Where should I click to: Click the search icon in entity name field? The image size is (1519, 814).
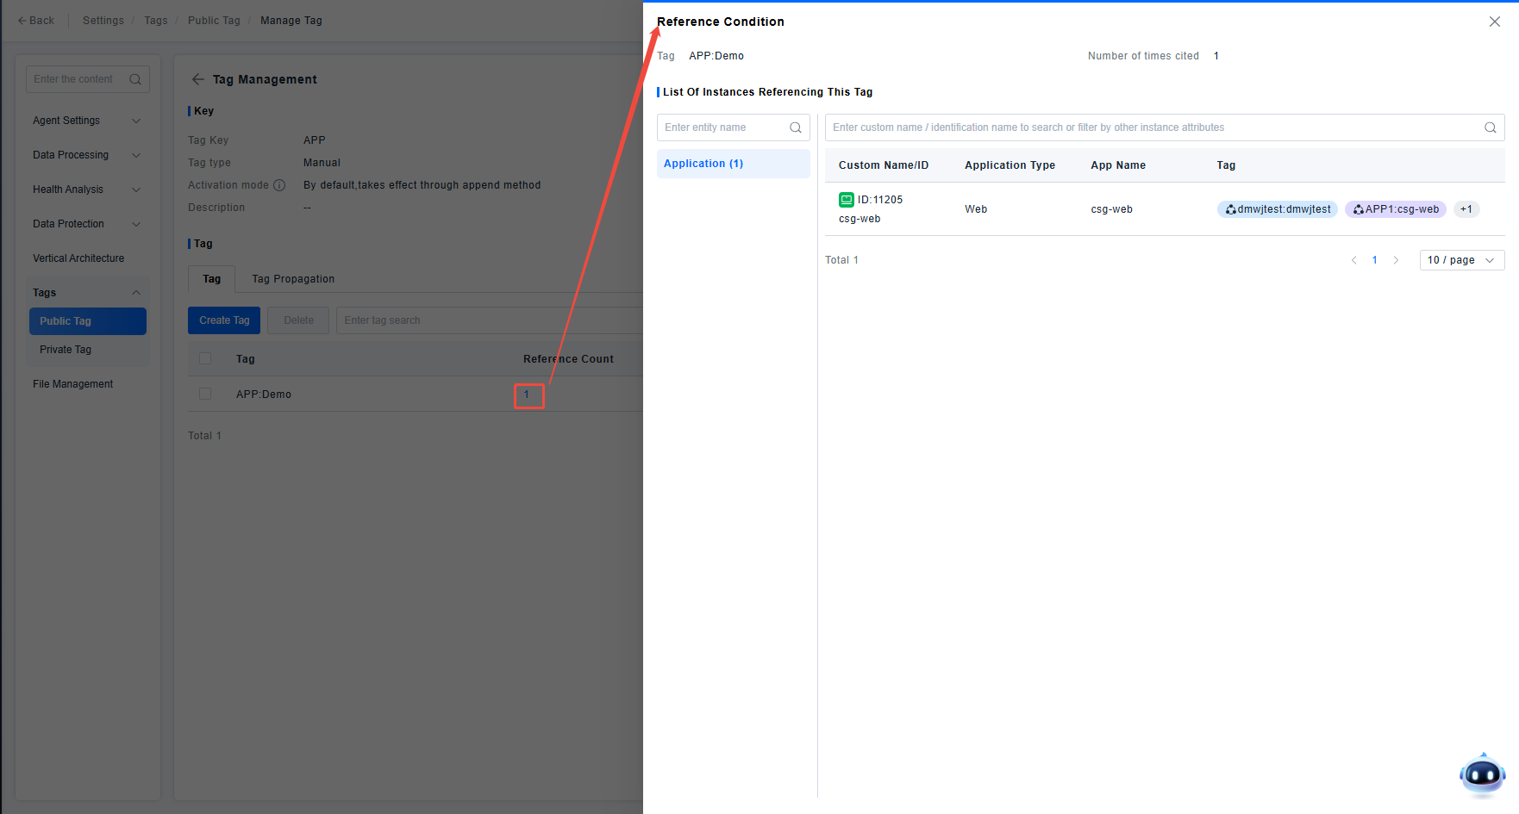[795, 127]
